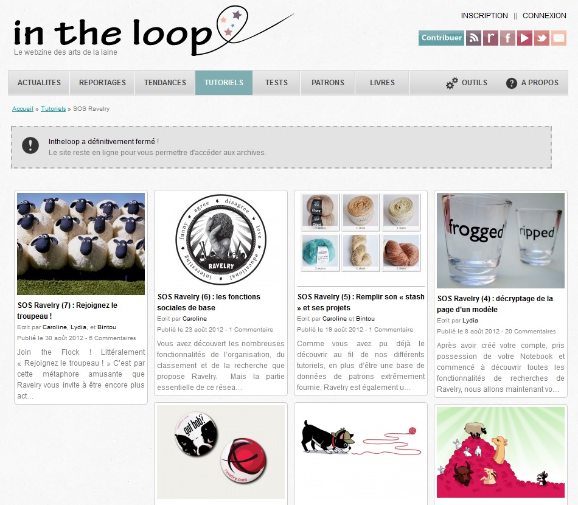This screenshot has height=505, width=578.
Task: Open the Patrons section
Action: point(328,83)
